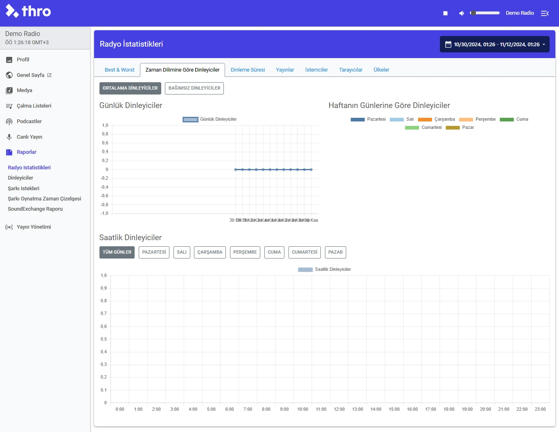Image resolution: width=559 pixels, height=432 pixels.
Task: Click the Raporlar report icon
Action: click(x=9, y=152)
